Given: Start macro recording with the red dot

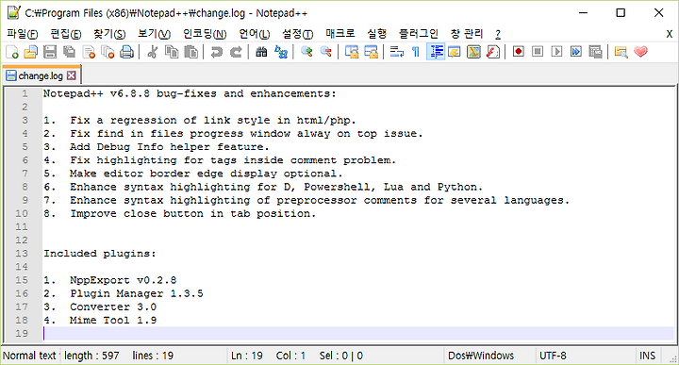Looking at the screenshot, I should [518, 52].
